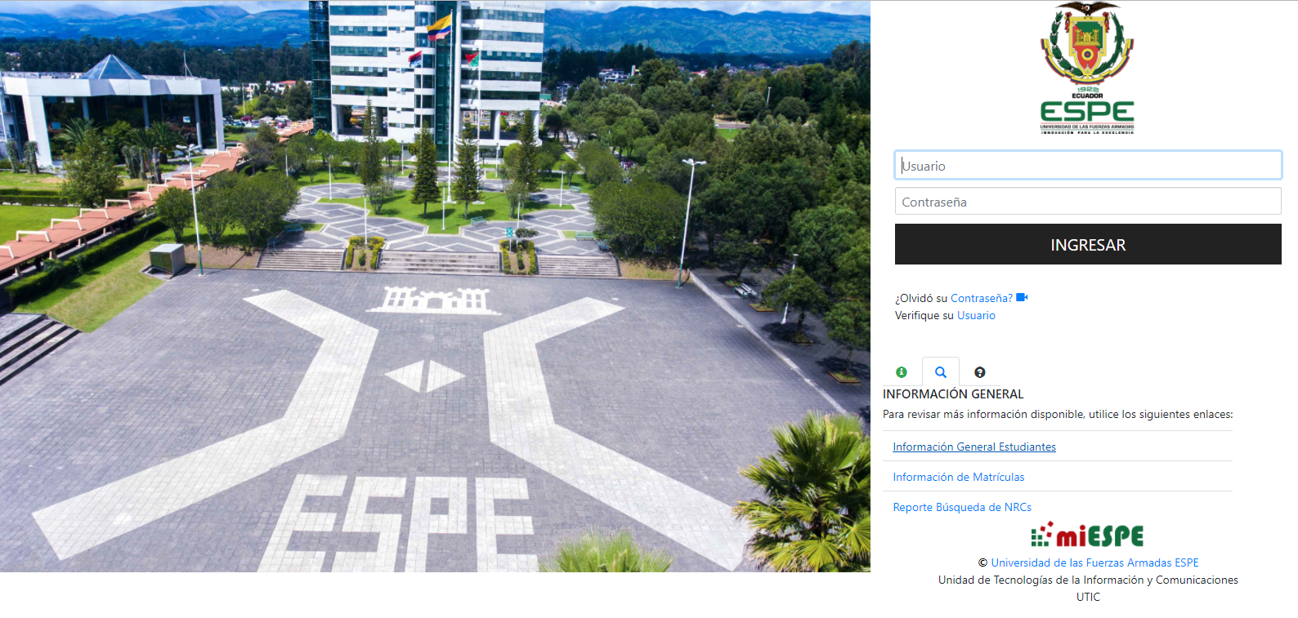Screen dimensions: 1298x618
Task: Click the video camera icon beside Contraseña
Action: click(x=1022, y=298)
